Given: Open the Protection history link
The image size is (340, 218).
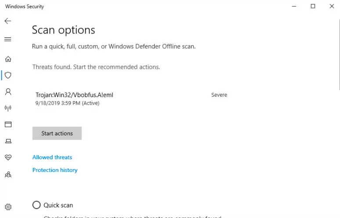Looking at the screenshot, I should pos(55,170).
